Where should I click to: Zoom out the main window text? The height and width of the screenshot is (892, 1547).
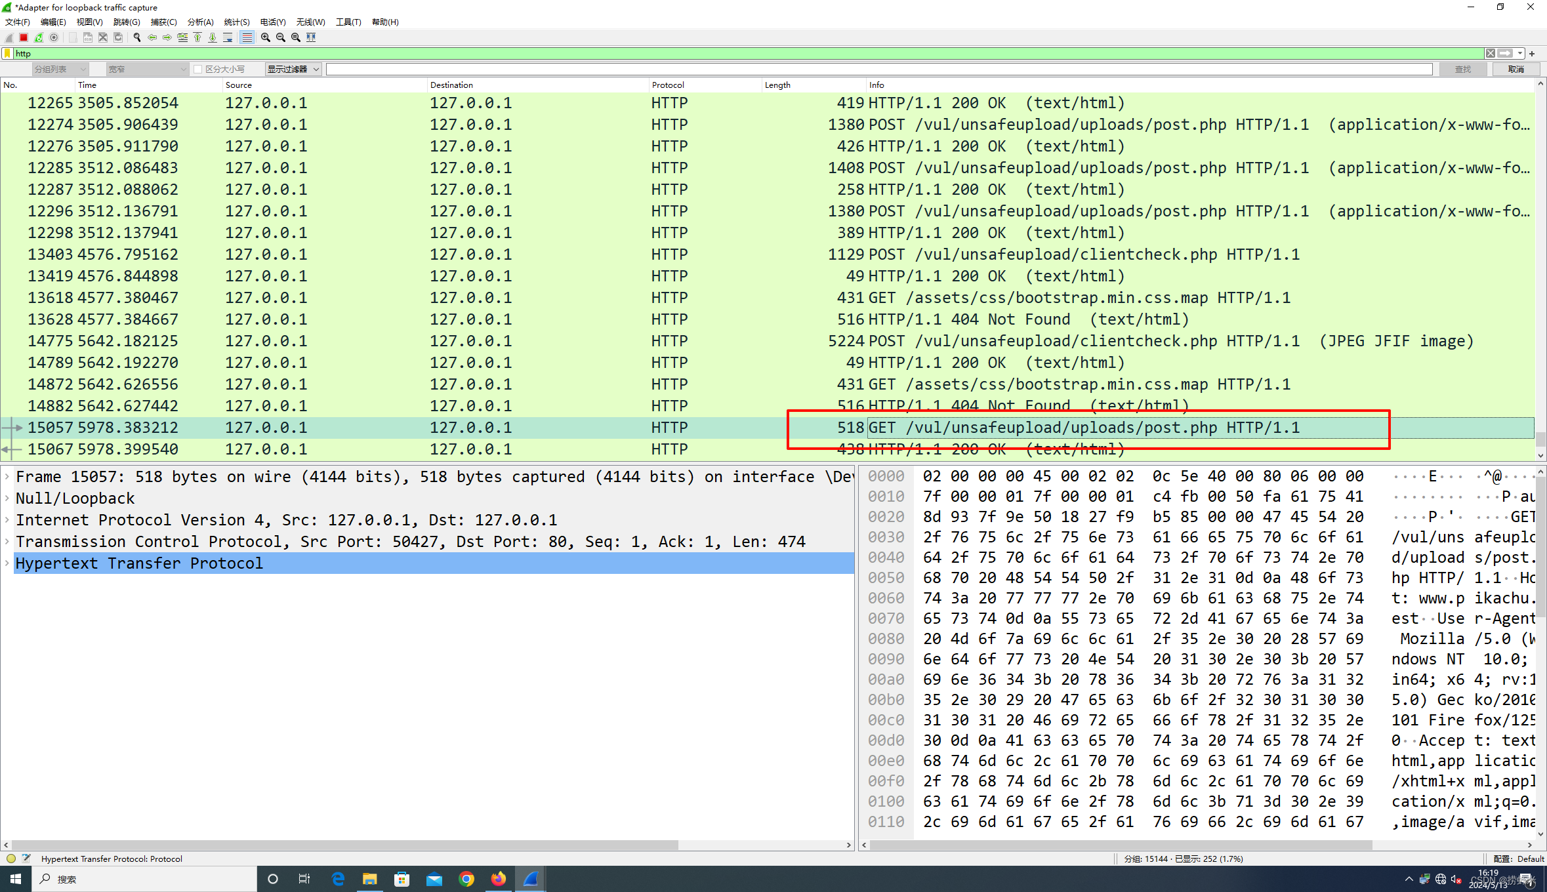click(281, 37)
